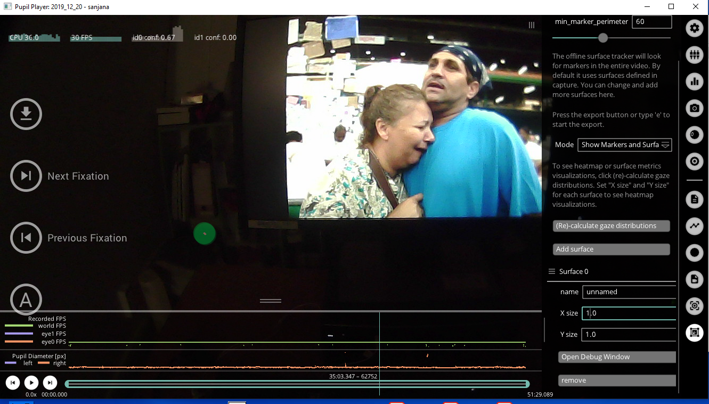This screenshot has width=709, height=404.
Task: Step to the previous frame
Action: tap(13, 382)
